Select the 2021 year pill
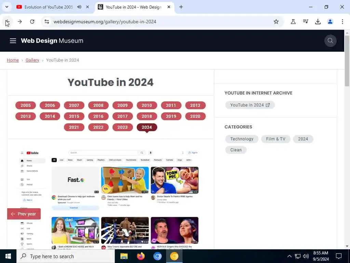The height and width of the screenshot is (263, 350). coord(74,127)
